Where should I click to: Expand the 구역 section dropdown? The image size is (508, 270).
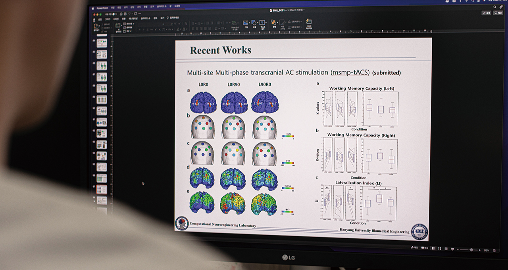coord(128,31)
